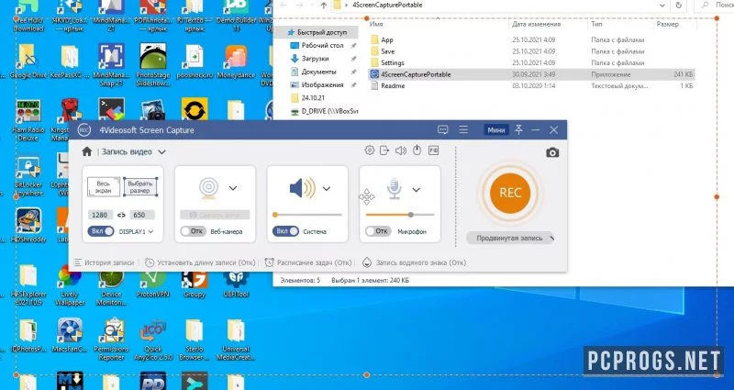The width and height of the screenshot is (734, 390).
Task: Select Весь экран capture area
Action: (104, 187)
